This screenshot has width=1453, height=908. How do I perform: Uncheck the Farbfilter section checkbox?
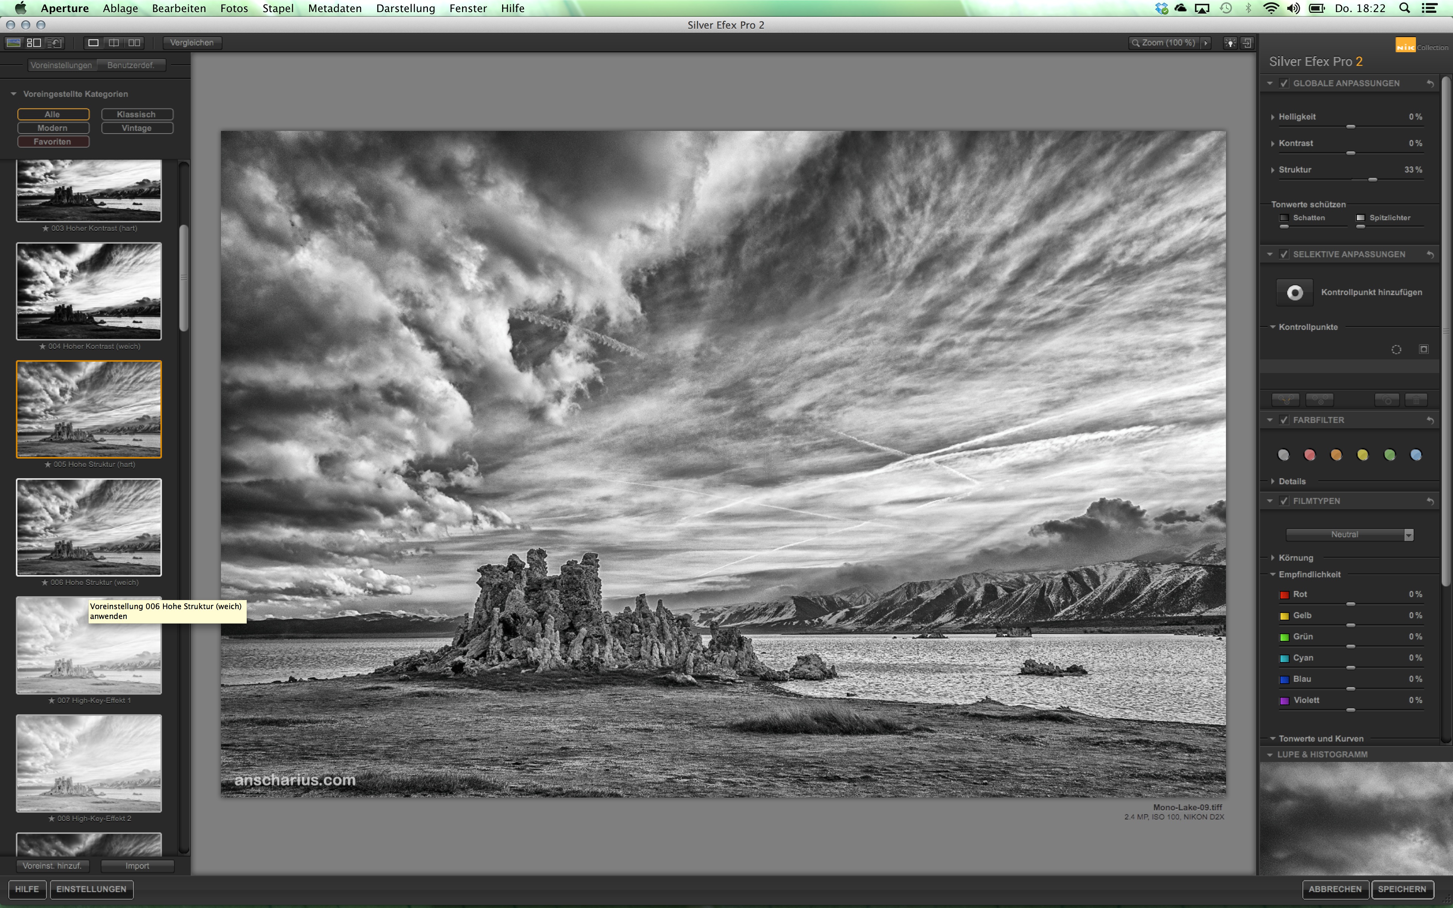click(1284, 420)
